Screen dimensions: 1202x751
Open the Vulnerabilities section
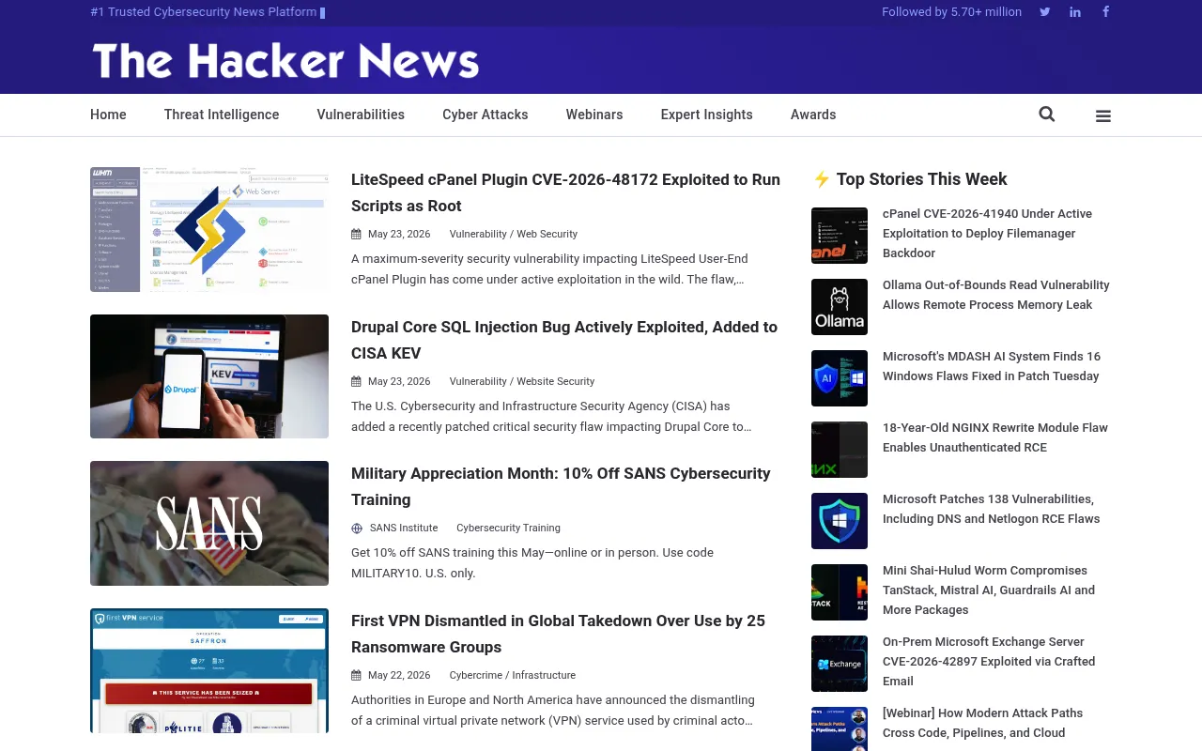(361, 115)
